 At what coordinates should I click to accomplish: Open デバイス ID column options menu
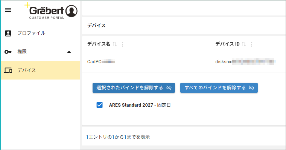(251, 44)
